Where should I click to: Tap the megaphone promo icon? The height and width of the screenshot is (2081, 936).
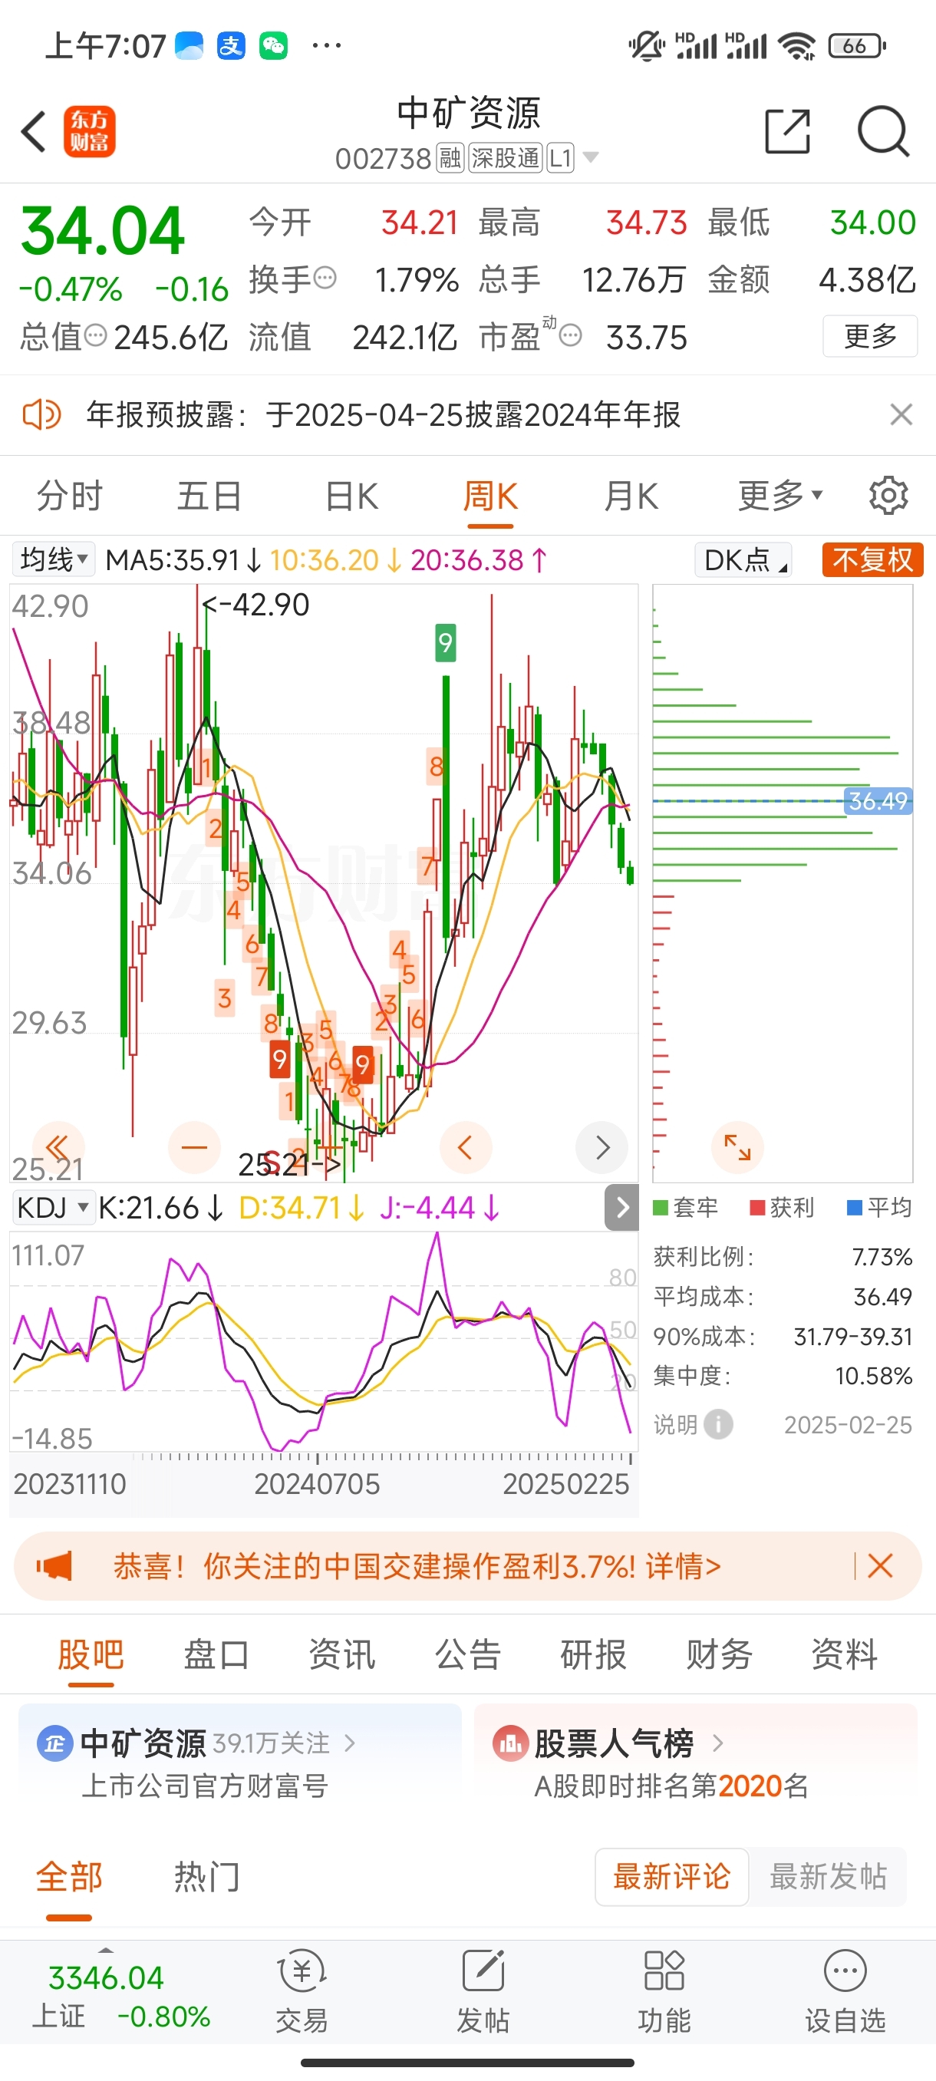click(54, 1566)
